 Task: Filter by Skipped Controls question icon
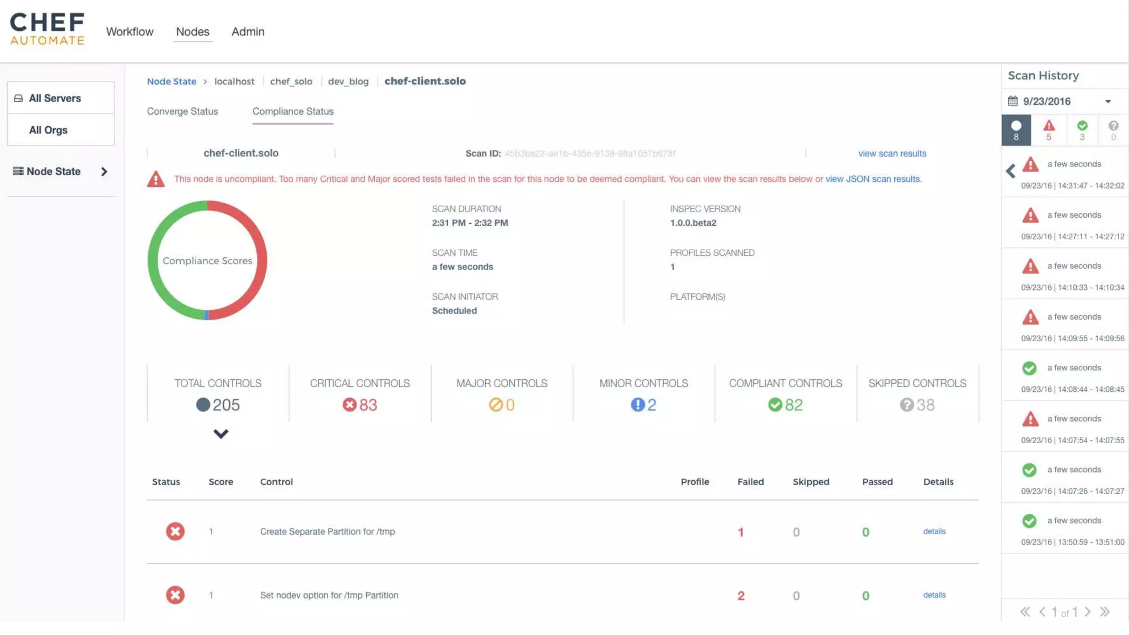click(x=907, y=405)
